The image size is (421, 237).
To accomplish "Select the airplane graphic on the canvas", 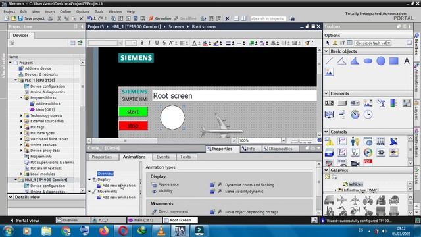I will click(x=222, y=126).
